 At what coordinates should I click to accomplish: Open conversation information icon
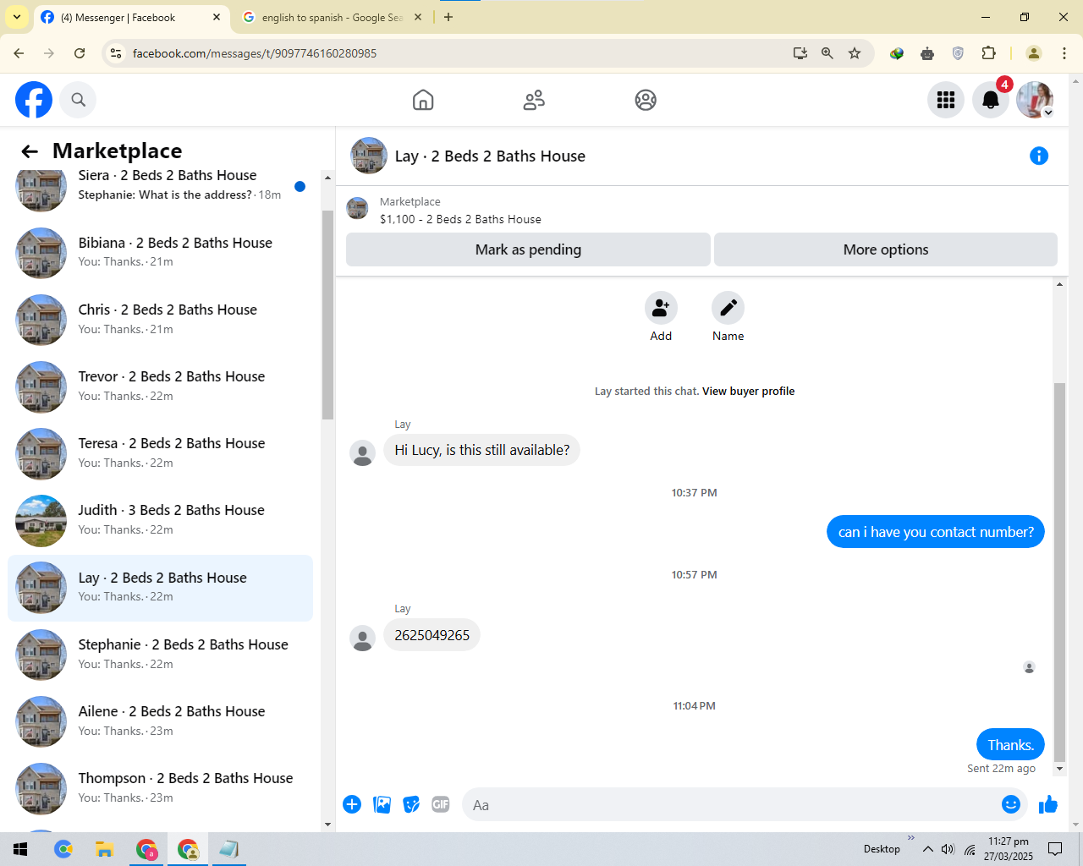click(1039, 156)
